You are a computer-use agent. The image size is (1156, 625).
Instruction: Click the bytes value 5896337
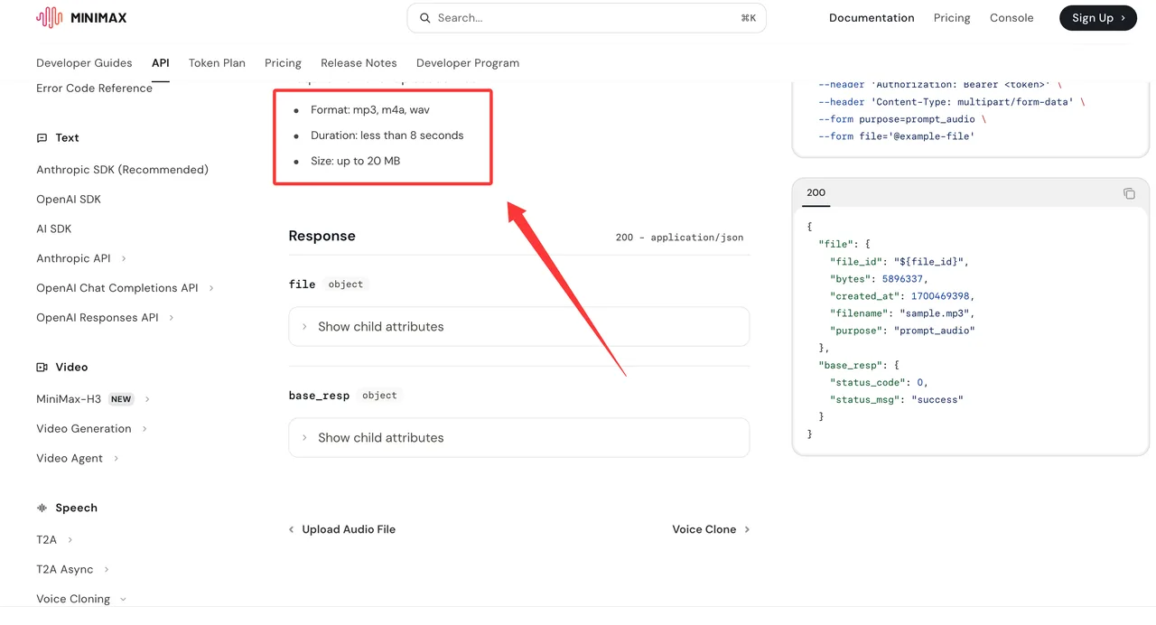tap(902, 279)
